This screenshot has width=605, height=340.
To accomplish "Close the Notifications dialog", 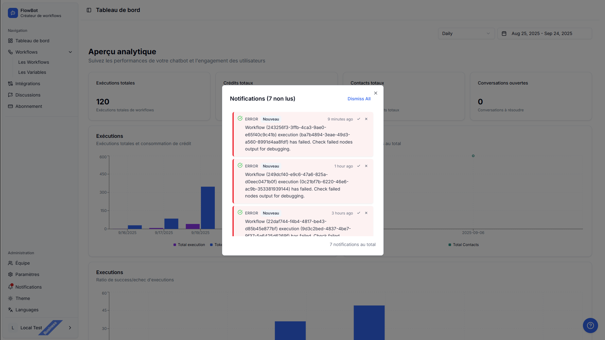I will point(375,93).
